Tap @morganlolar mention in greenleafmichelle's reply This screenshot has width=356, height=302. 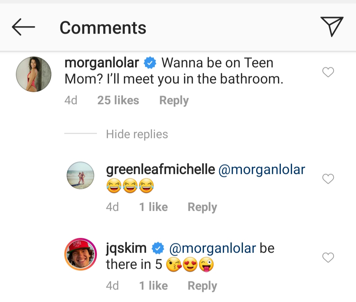[x=262, y=169]
